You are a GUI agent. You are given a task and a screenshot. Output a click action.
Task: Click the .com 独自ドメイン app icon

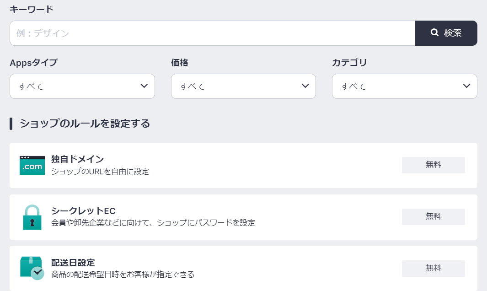32,165
